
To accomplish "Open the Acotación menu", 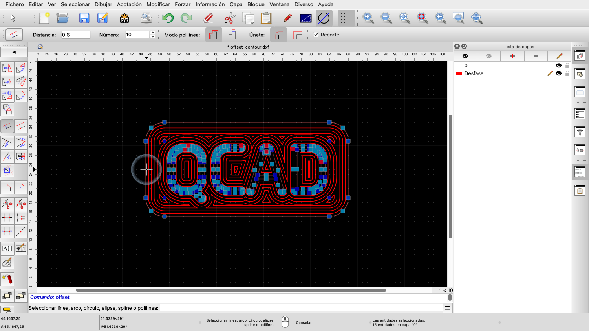I will click(x=129, y=4).
